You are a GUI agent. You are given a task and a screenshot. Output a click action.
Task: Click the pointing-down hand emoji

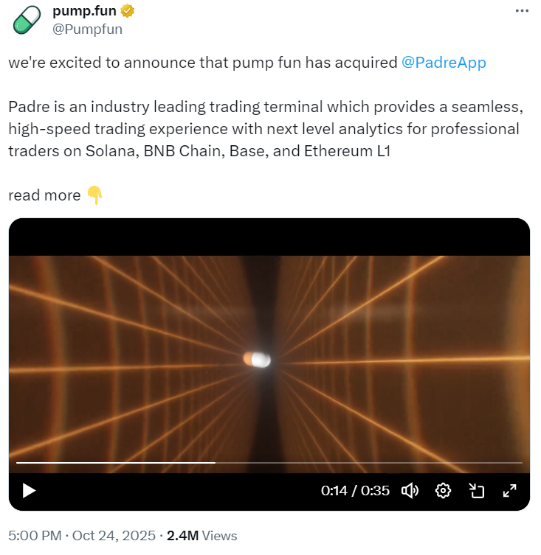click(x=94, y=195)
